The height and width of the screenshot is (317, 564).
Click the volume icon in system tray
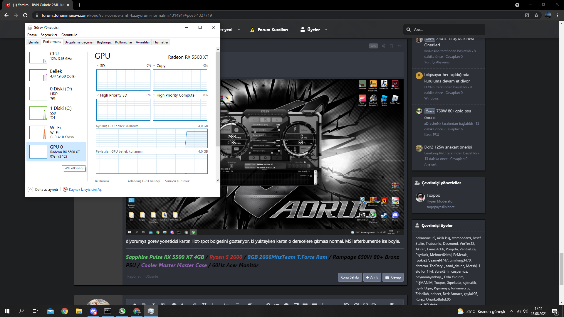525,311
